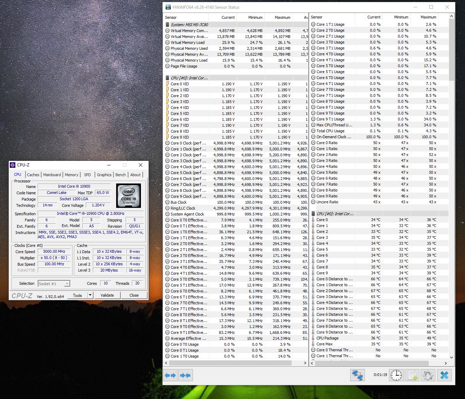This screenshot has width=465, height=399.
Task: Select the On-Demand Clock row
Action: 379,137
